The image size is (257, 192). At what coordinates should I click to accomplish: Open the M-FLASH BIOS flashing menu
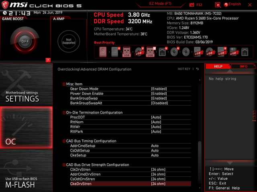[x=26, y=170]
